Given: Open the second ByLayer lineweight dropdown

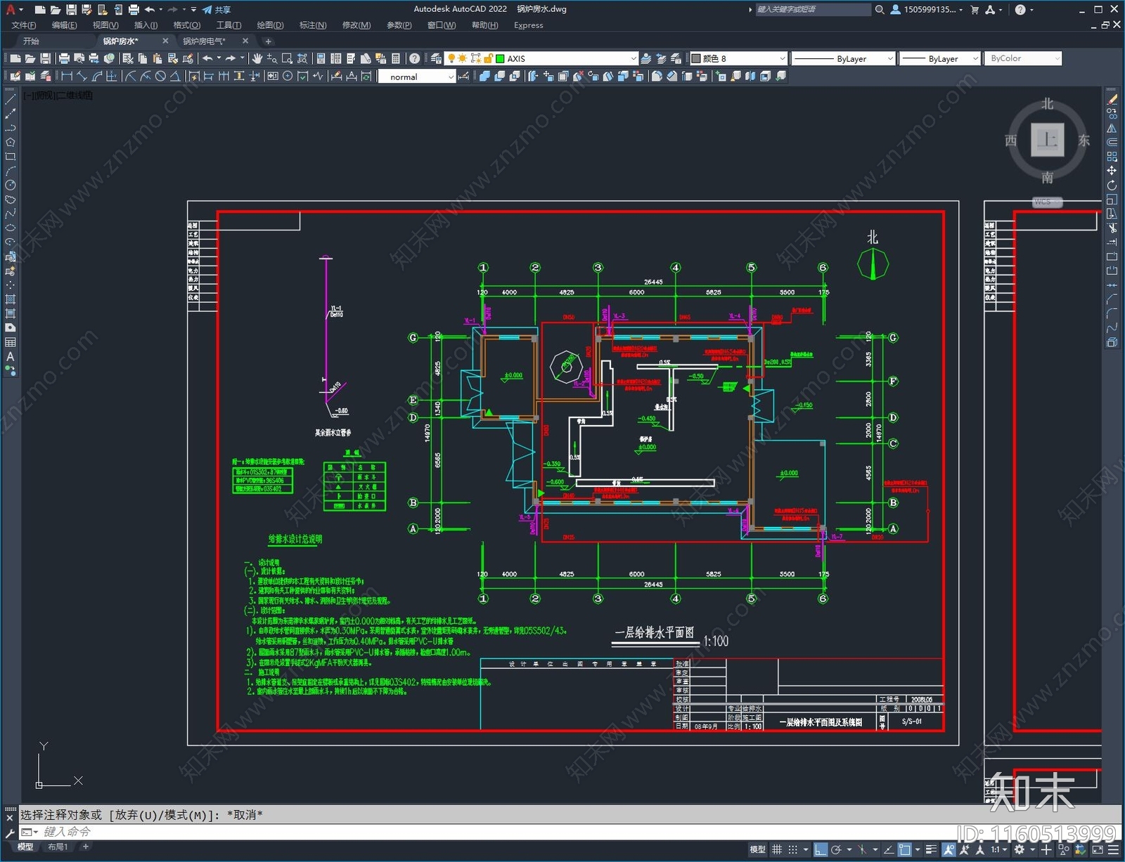Looking at the screenshot, I should (x=975, y=59).
